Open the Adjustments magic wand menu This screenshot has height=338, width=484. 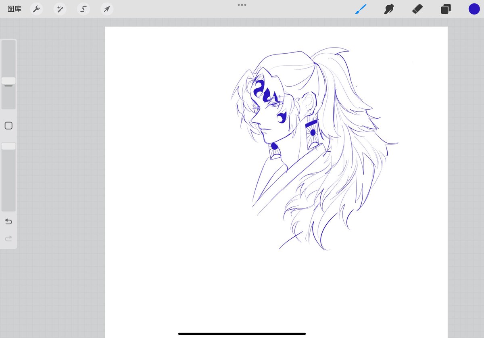tap(60, 9)
